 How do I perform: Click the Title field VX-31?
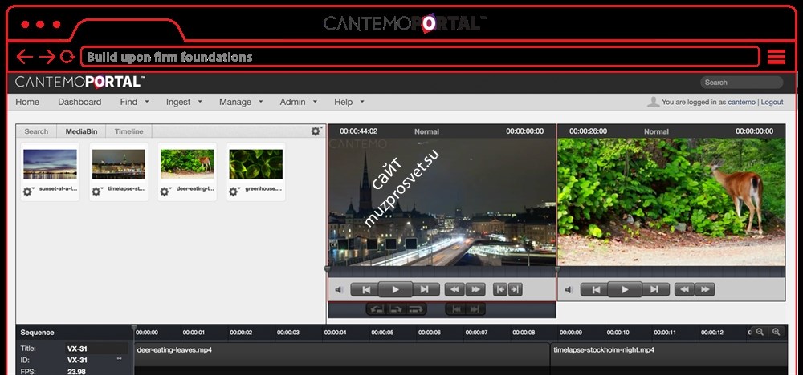coord(97,349)
